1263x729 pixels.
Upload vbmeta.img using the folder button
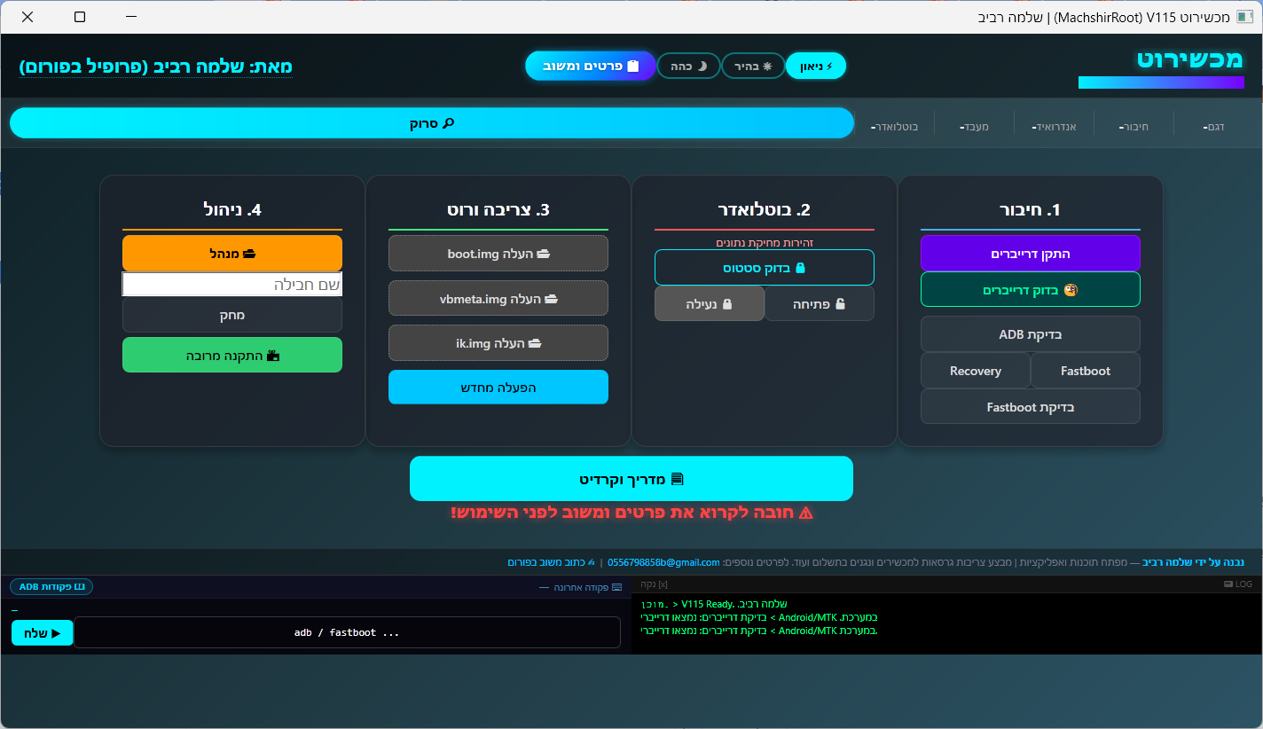point(498,299)
